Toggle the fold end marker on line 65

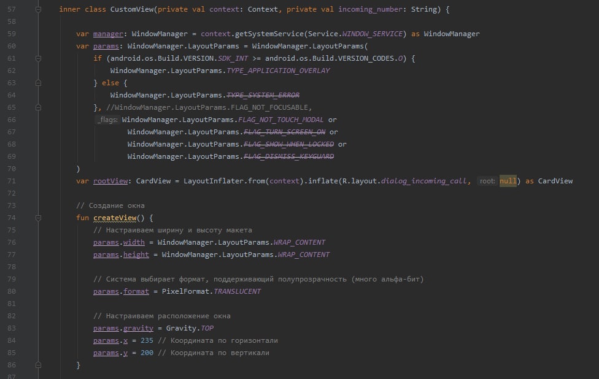pyautogui.click(x=38, y=107)
